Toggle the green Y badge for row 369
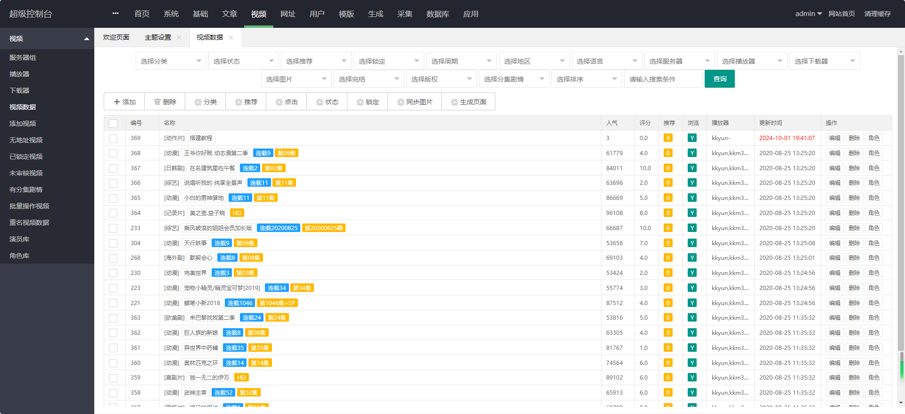The image size is (905, 414). [692, 138]
